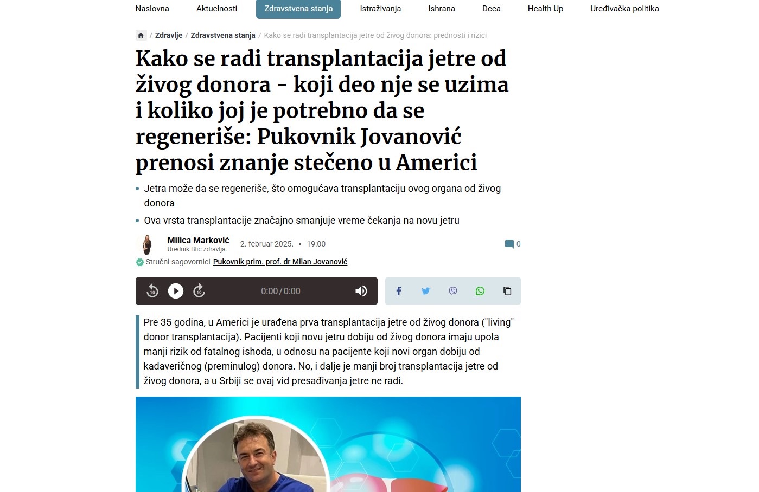Click the home icon in breadcrumb

[141, 35]
